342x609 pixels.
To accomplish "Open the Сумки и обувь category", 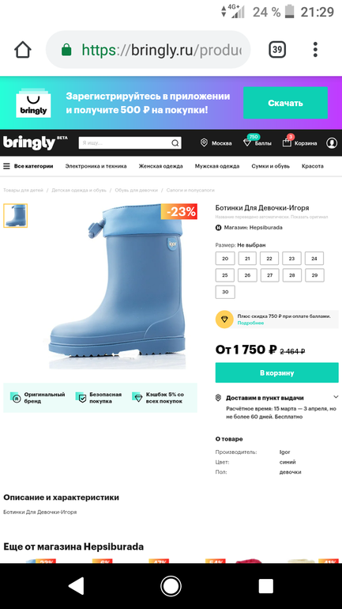I will click(270, 166).
